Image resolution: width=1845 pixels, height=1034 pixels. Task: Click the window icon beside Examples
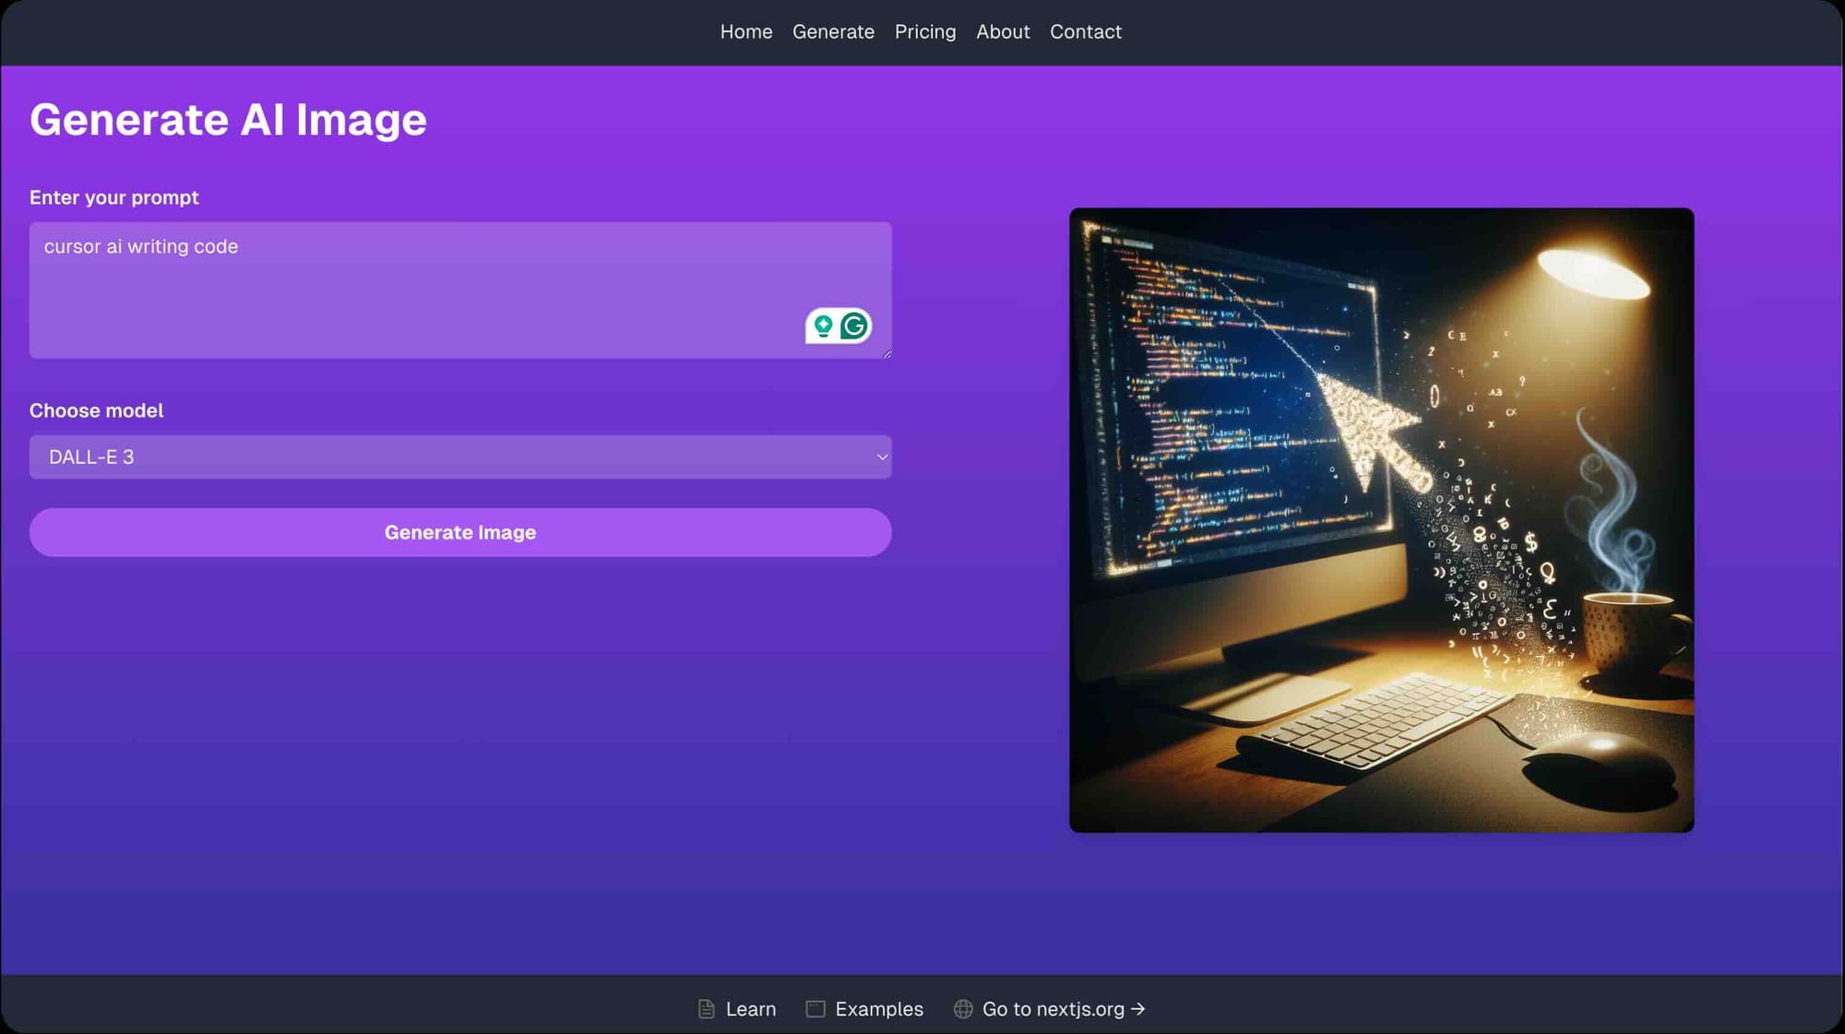coord(815,1009)
